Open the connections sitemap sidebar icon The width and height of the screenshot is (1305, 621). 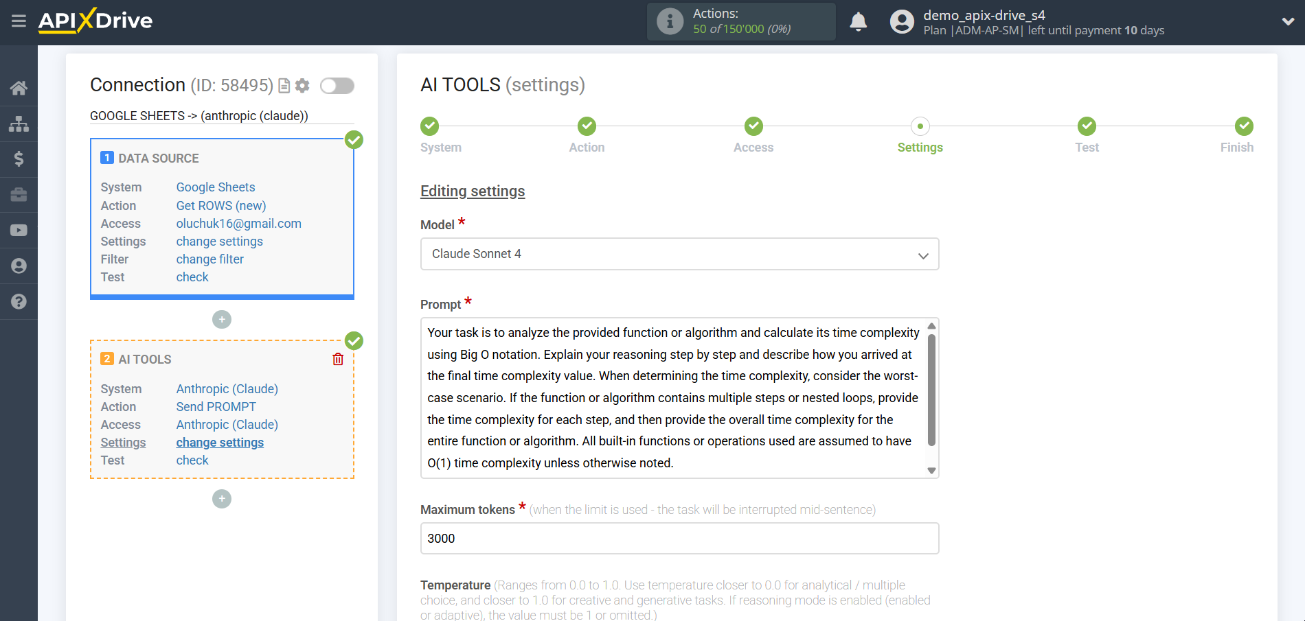[x=19, y=124]
